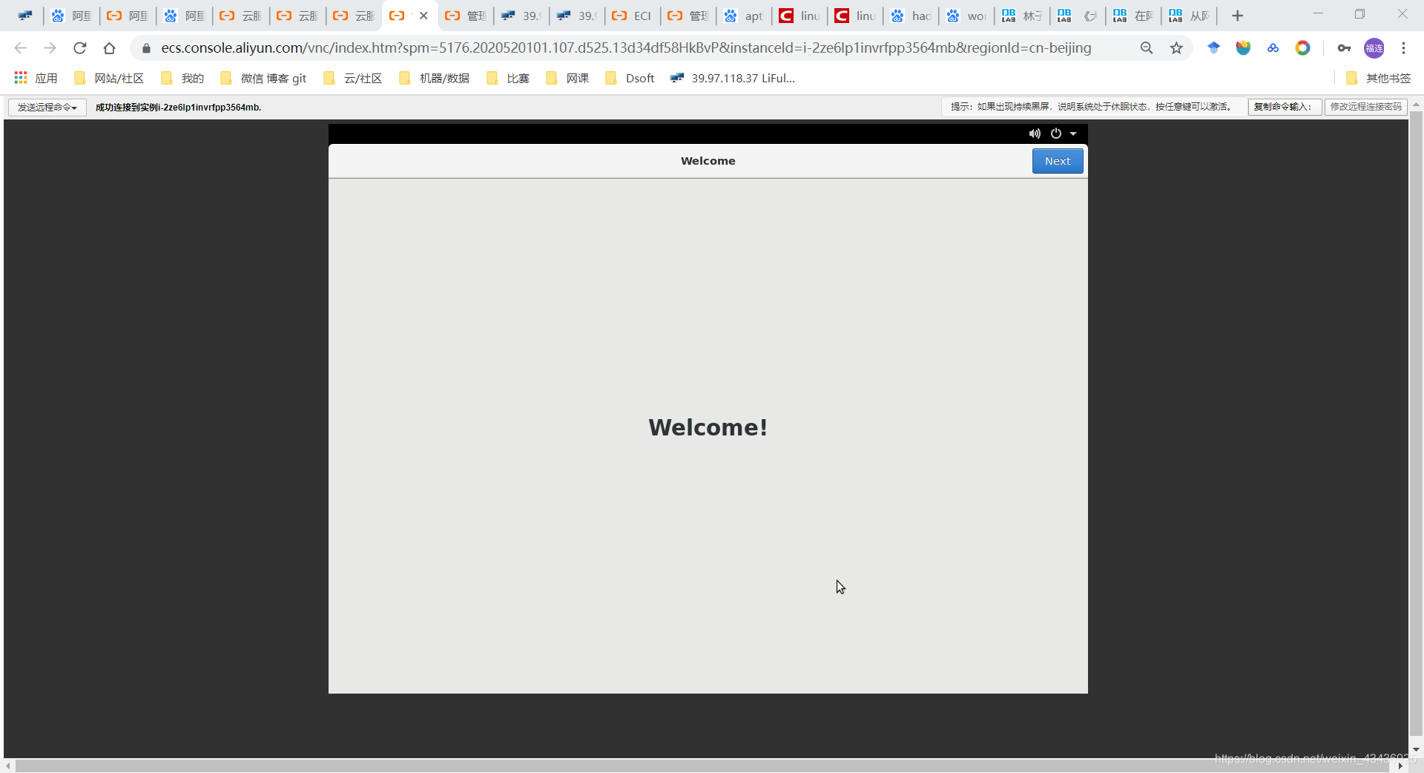The height and width of the screenshot is (773, 1424).
Task: Reload the current page
Action: [x=79, y=48]
